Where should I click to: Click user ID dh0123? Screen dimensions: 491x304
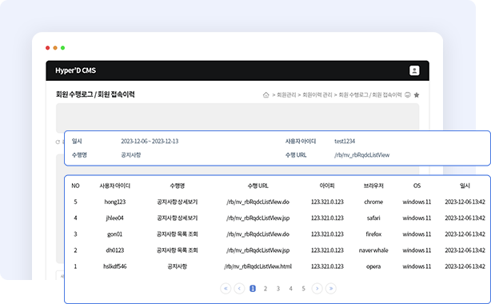[115, 250]
